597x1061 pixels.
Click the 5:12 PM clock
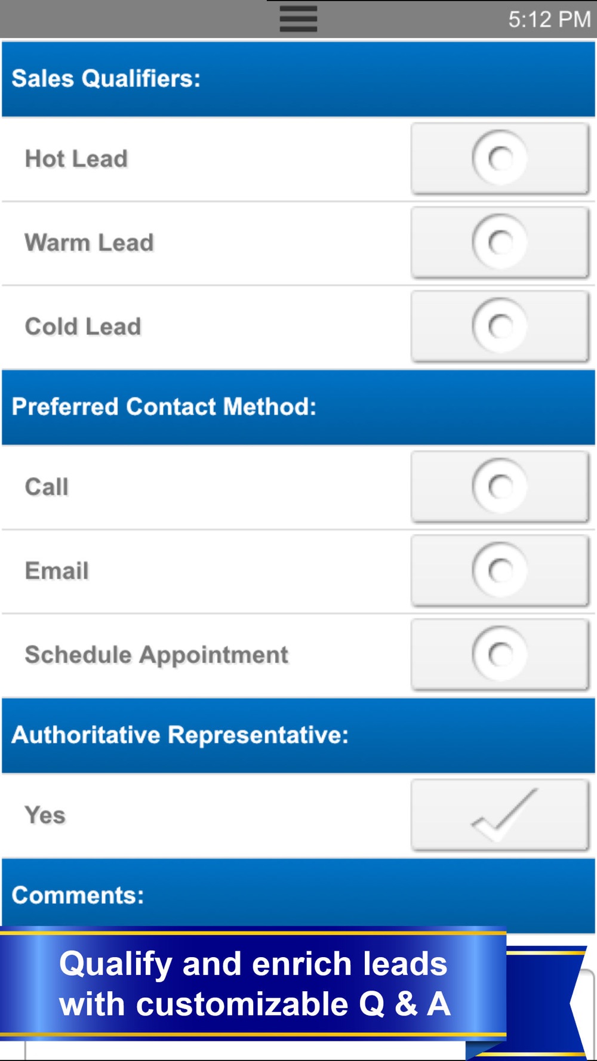coord(549,20)
